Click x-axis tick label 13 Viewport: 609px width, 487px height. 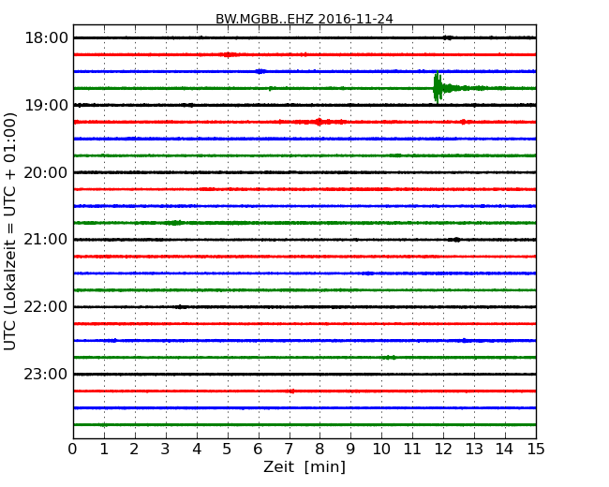(x=474, y=449)
